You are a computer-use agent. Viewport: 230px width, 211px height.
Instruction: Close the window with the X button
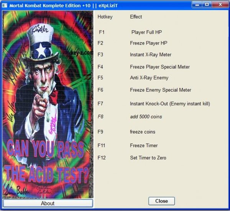pyautogui.click(x=220, y=5)
